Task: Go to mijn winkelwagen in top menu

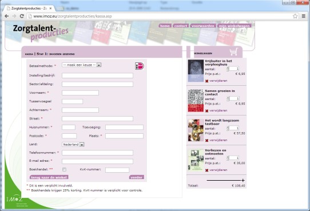Action: pyautogui.click(x=234, y=26)
